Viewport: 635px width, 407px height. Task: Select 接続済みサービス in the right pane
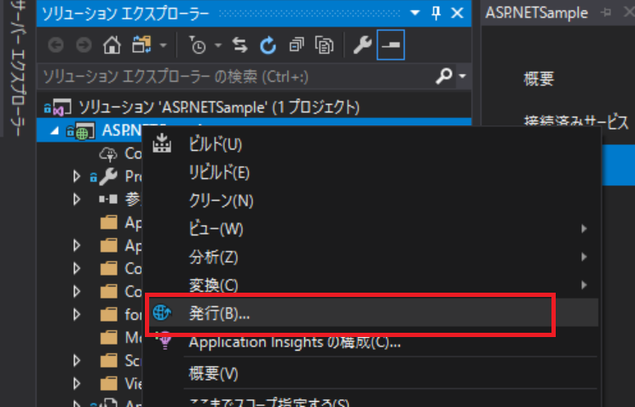click(576, 122)
